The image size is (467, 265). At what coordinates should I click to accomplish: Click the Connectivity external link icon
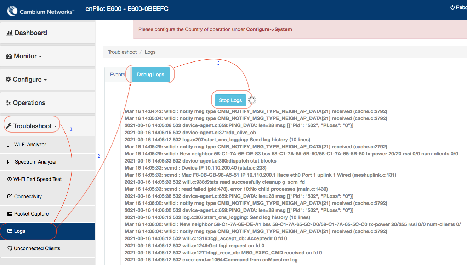10,196
